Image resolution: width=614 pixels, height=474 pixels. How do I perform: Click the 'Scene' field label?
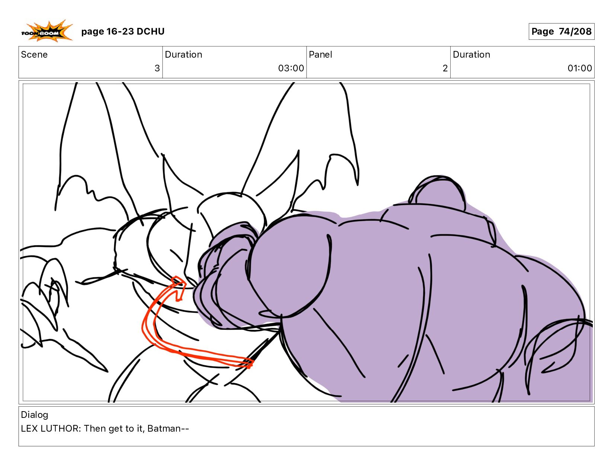tap(34, 55)
